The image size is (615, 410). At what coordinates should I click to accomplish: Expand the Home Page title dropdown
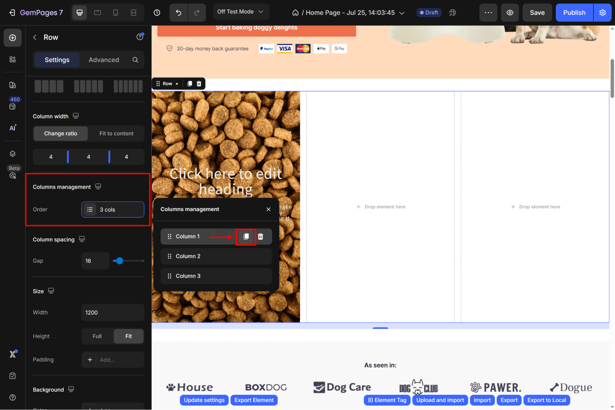pyautogui.click(x=401, y=13)
